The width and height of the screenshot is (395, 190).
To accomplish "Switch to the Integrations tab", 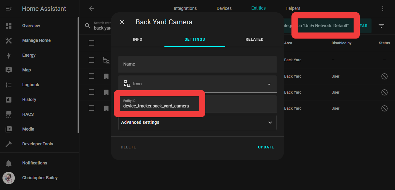I will (x=185, y=8).
